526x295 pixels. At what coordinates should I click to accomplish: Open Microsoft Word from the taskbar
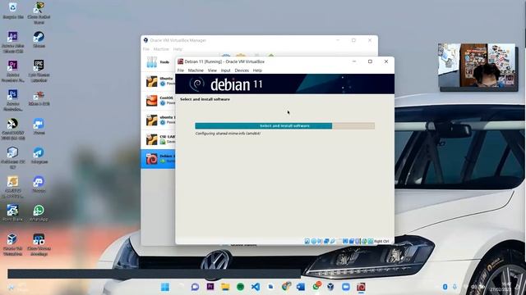point(301,287)
